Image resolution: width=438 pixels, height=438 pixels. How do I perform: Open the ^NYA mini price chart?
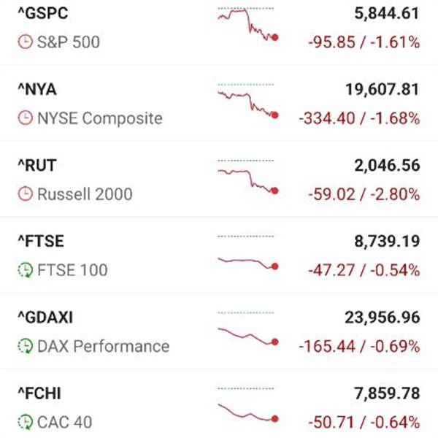pos(248,101)
